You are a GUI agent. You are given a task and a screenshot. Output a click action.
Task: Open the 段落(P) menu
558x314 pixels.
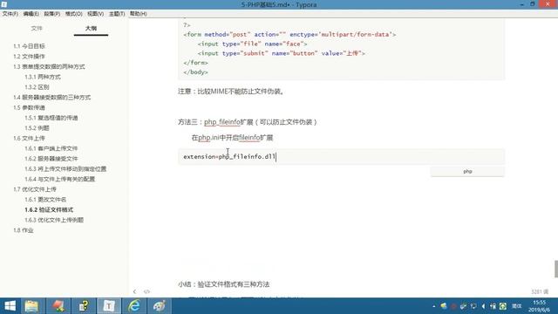click(52, 14)
